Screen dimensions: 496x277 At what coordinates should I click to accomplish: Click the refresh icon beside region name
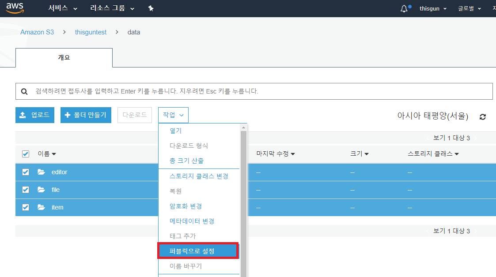483,117
